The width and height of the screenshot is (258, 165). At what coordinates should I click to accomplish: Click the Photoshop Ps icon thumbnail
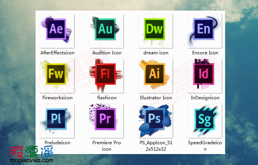pos(155,121)
